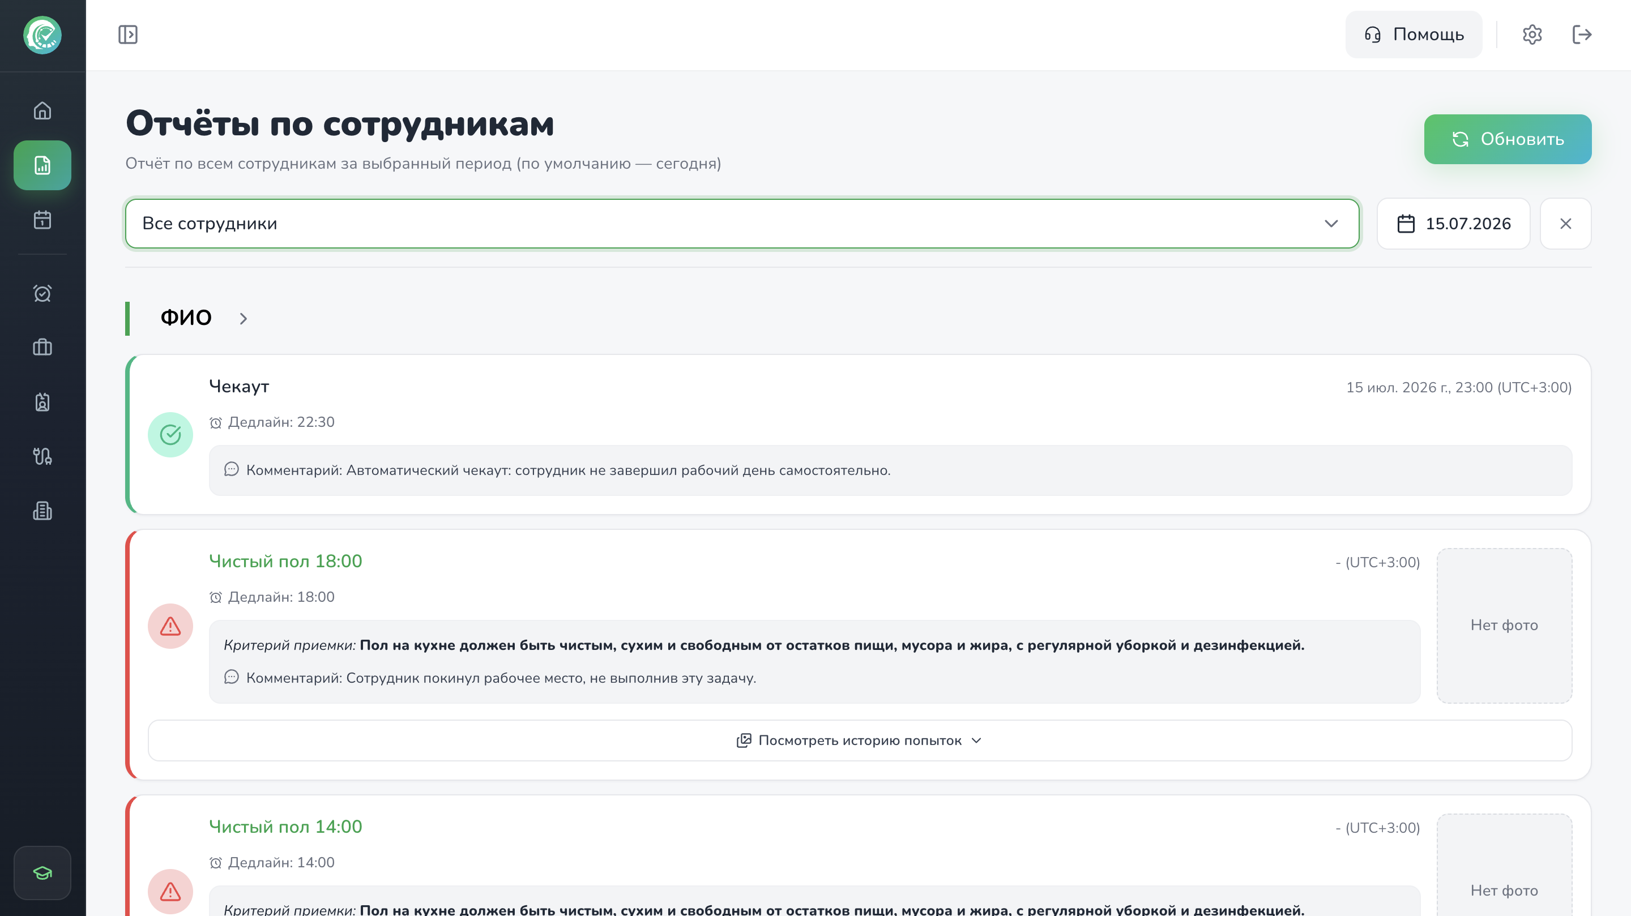Open the alarm-check tasks sidebar icon
The width and height of the screenshot is (1631, 916).
click(x=42, y=293)
